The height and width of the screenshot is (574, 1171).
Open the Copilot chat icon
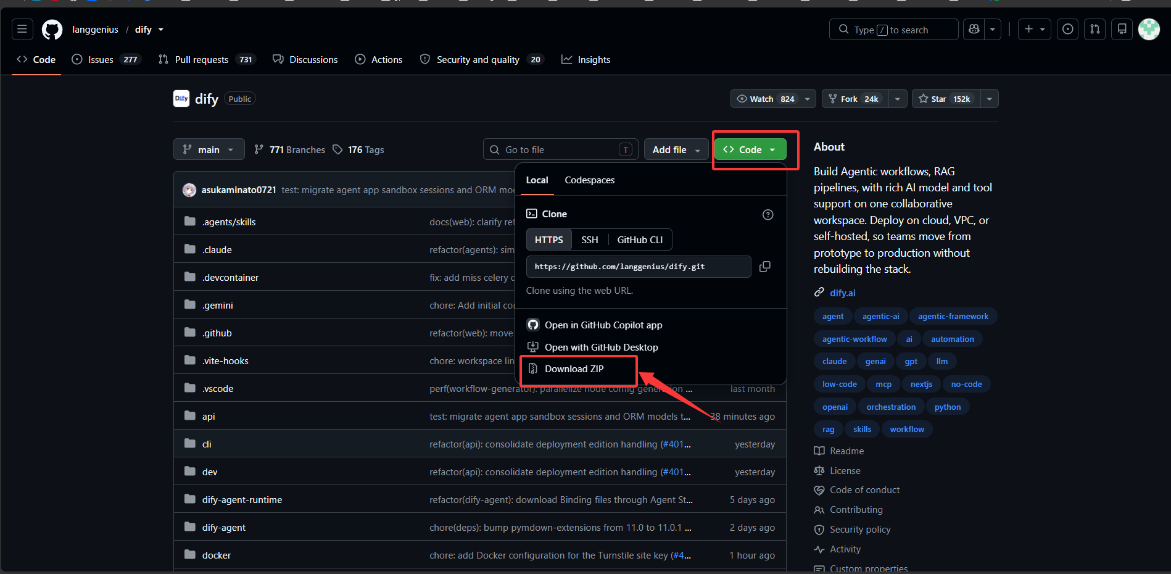coord(974,29)
